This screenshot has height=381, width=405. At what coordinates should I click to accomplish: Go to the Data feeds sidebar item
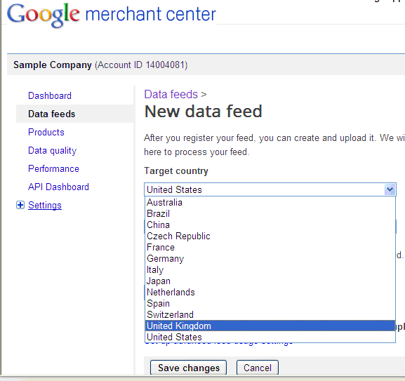coord(52,114)
